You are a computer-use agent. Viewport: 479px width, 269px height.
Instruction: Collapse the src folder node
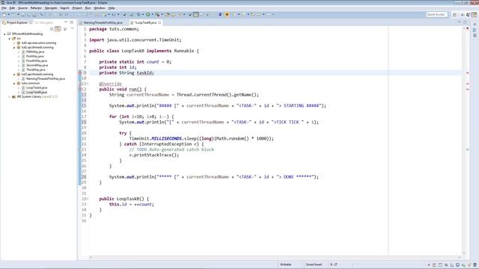click(10, 39)
